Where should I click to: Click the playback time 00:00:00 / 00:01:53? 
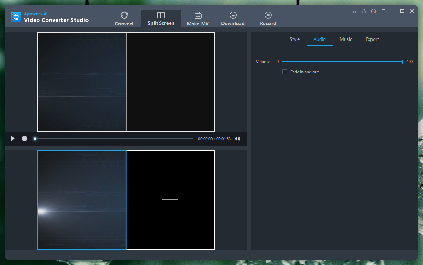(x=214, y=139)
